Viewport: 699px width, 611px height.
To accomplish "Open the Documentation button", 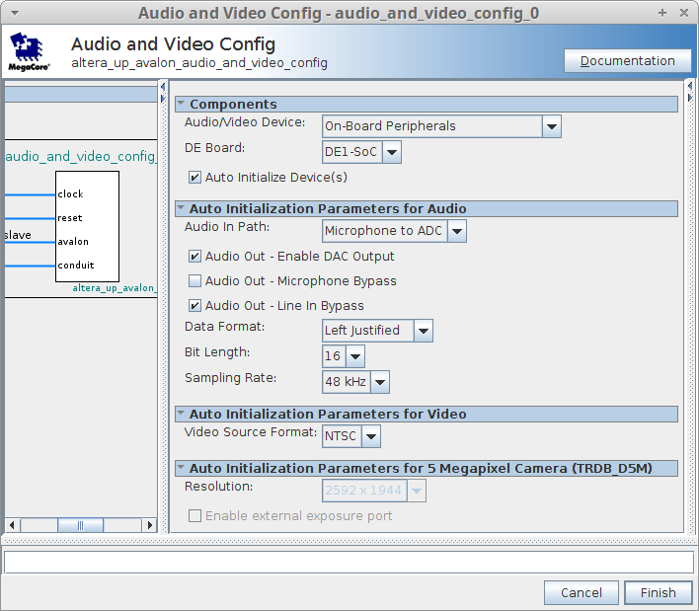I will (627, 61).
